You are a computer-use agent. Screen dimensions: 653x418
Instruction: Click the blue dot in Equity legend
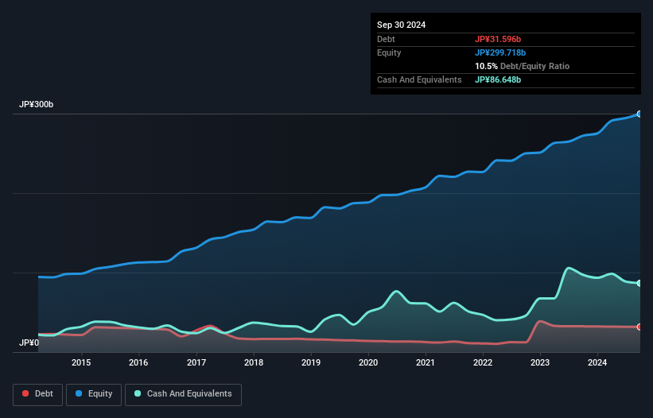point(80,394)
